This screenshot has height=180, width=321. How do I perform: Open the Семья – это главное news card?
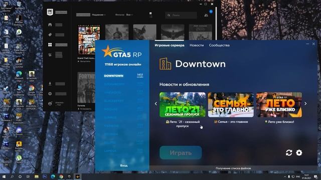231,104
